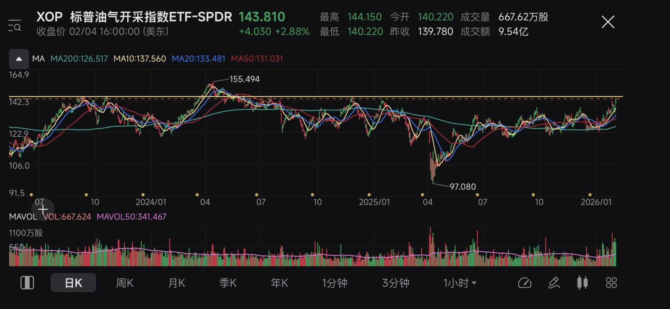Click the 164.9 price axis label
This screenshot has width=670, height=309.
pyautogui.click(x=19, y=74)
